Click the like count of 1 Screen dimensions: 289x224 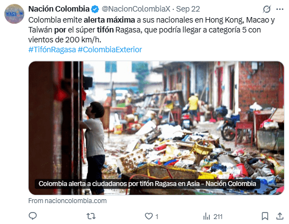157,216
